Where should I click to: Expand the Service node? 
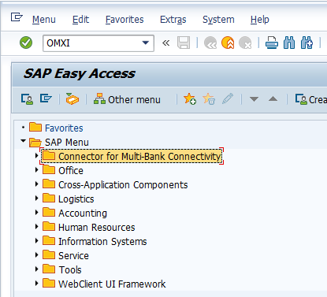(x=37, y=255)
